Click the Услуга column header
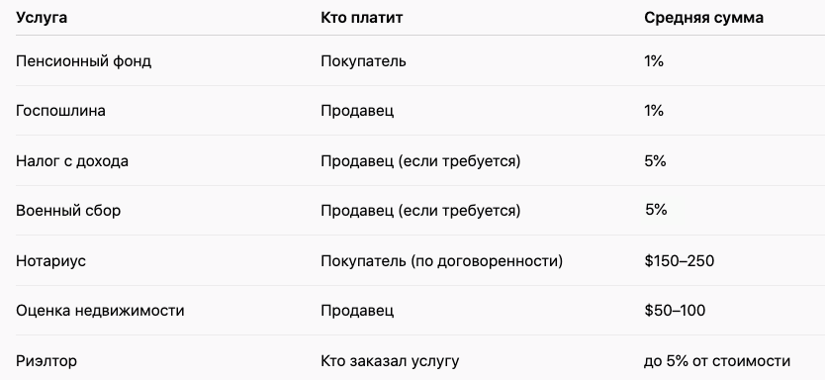Viewport: 825px width, 380px height. tap(41, 18)
